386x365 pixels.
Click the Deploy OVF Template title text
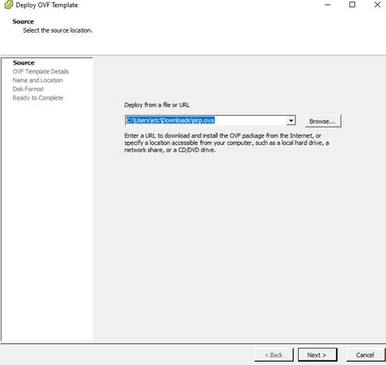click(x=47, y=5)
